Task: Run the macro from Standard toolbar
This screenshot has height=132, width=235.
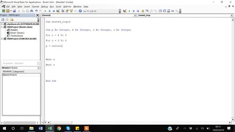Action: tap(45, 11)
